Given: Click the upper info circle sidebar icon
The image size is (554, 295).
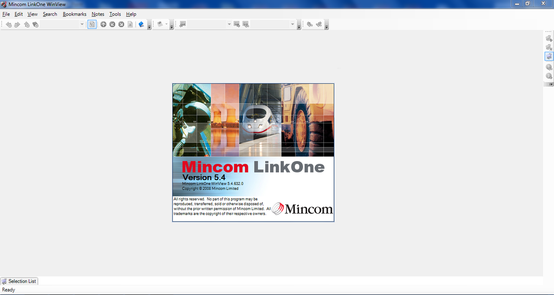Looking at the screenshot, I should point(549,67).
